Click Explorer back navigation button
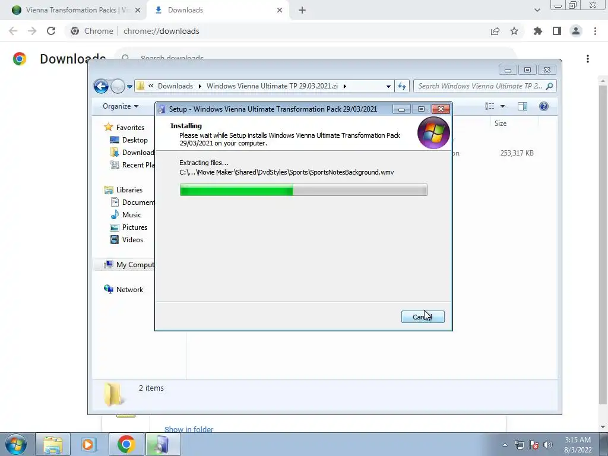 tap(101, 86)
